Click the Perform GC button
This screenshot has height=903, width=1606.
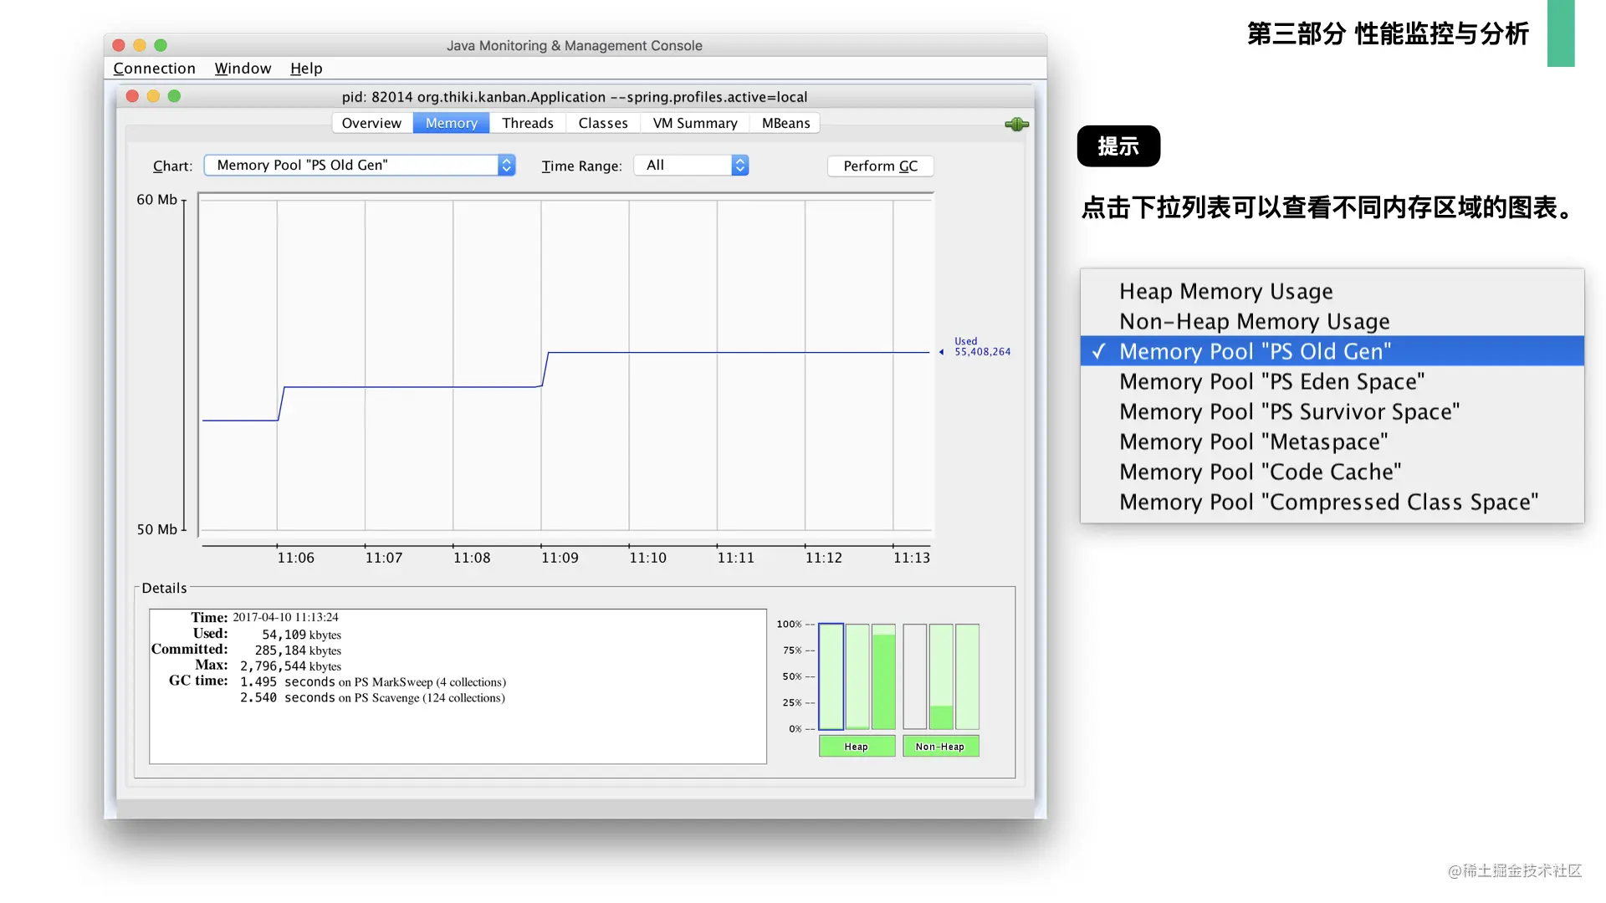[x=880, y=166]
